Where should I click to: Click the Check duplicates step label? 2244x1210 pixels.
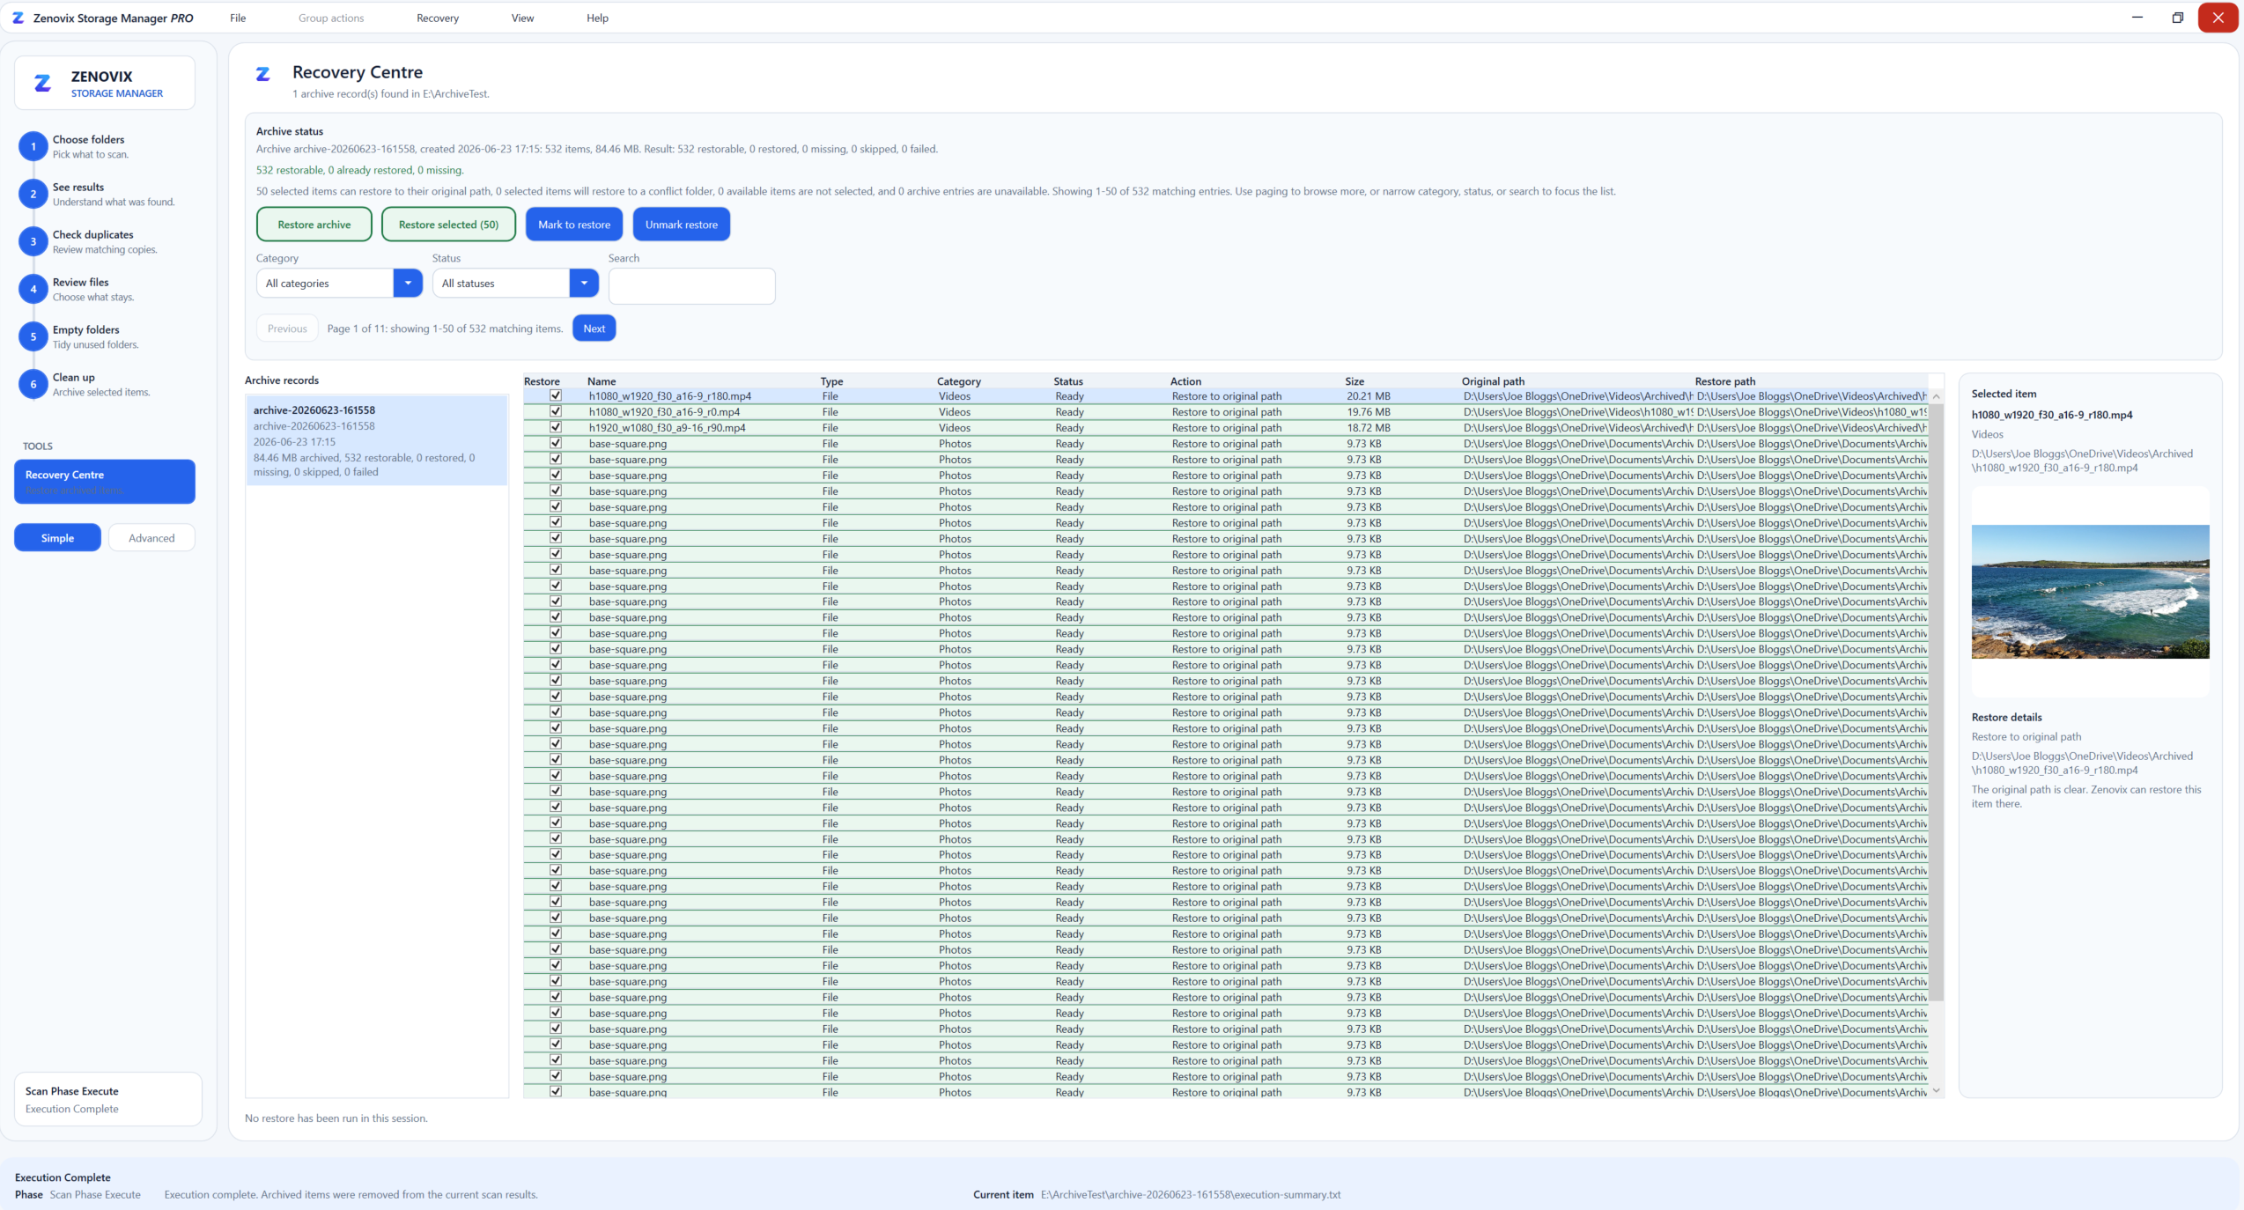[92, 234]
